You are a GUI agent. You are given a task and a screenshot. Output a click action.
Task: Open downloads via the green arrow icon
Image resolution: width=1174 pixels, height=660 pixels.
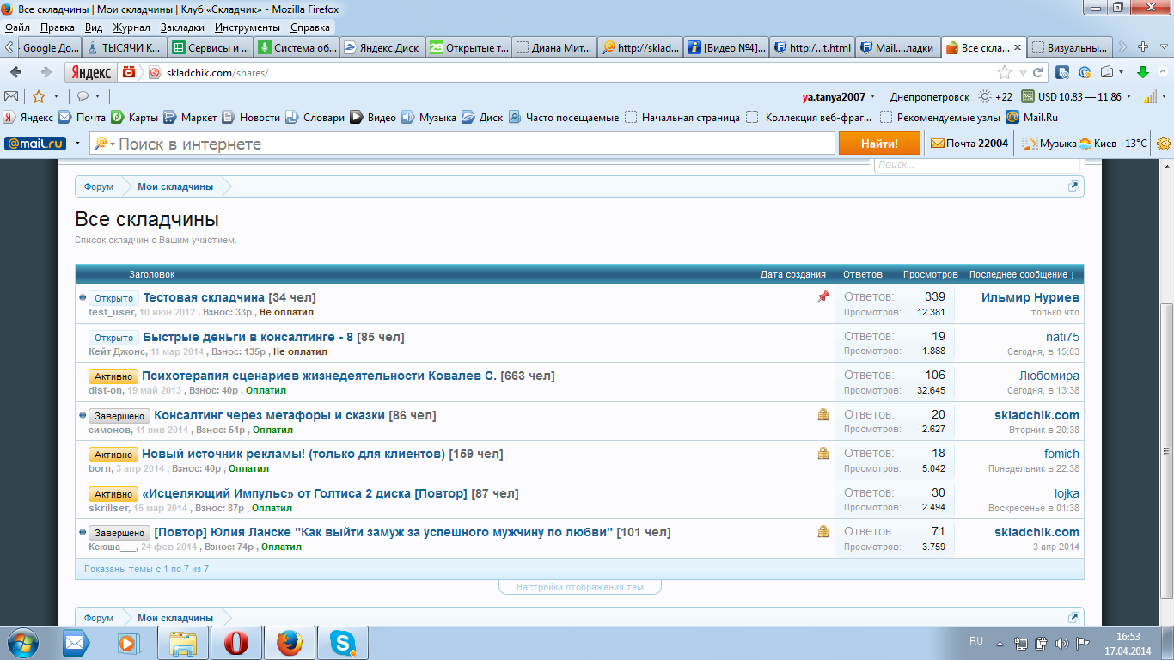(x=1143, y=73)
